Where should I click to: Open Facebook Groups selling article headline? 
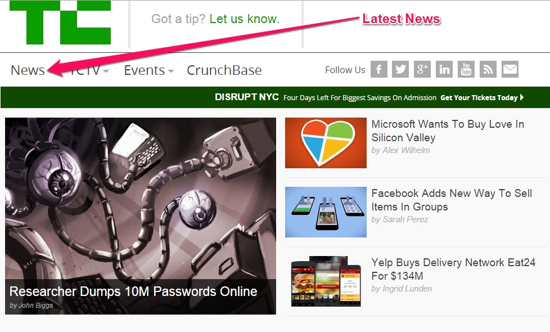click(x=452, y=200)
